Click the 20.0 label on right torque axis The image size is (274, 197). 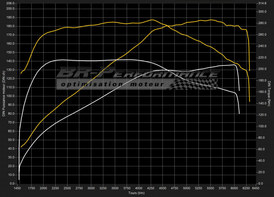pyautogui.click(x=262, y=172)
